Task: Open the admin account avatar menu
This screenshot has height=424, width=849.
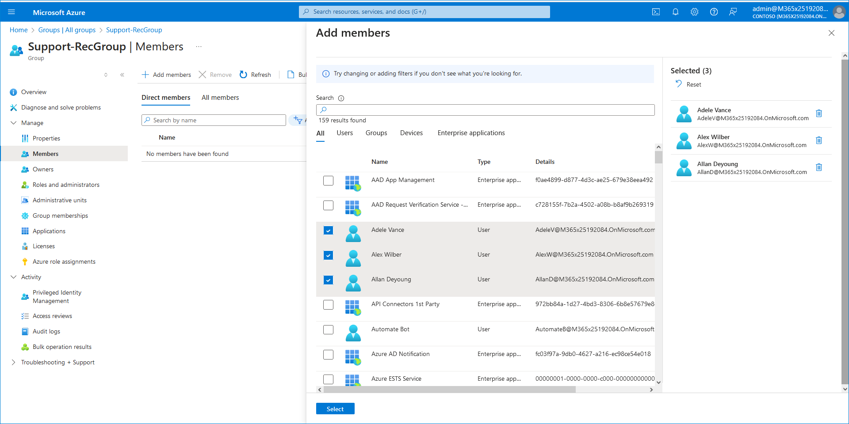Action: 839,12
